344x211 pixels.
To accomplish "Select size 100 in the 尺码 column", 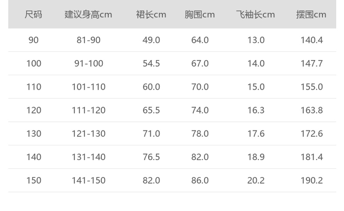I will pos(34,64).
